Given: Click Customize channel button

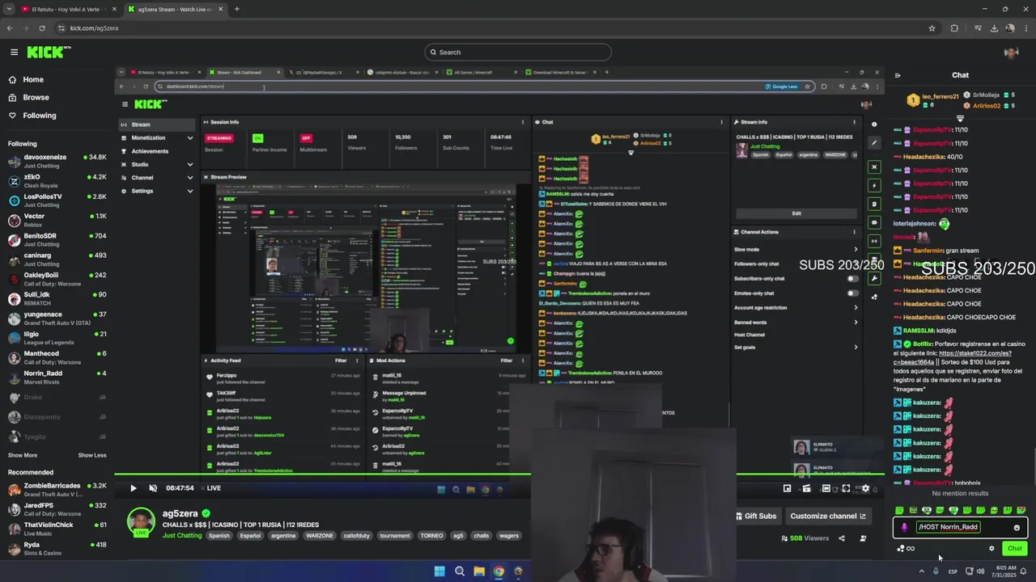Looking at the screenshot, I should pos(828,516).
